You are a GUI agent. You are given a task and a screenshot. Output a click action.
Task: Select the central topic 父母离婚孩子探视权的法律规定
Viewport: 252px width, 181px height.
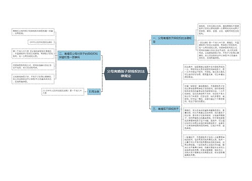coord(126,73)
